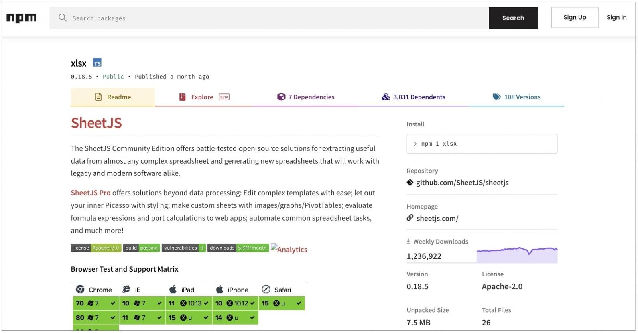Click the 1,236,922 downloads figure
The height and width of the screenshot is (333, 638).
[424, 256]
